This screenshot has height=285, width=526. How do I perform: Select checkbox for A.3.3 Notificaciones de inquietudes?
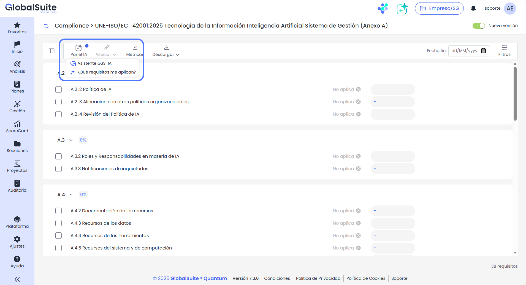coord(58,169)
